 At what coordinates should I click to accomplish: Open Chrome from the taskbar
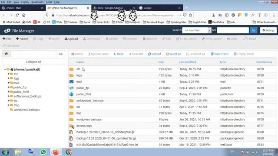[69, 152]
